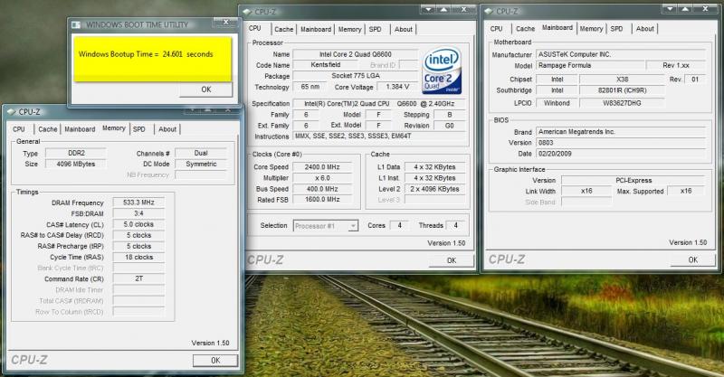
Task: Click the Southbridge value 82801IR (ICH9R)
Action: pyautogui.click(x=622, y=90)
